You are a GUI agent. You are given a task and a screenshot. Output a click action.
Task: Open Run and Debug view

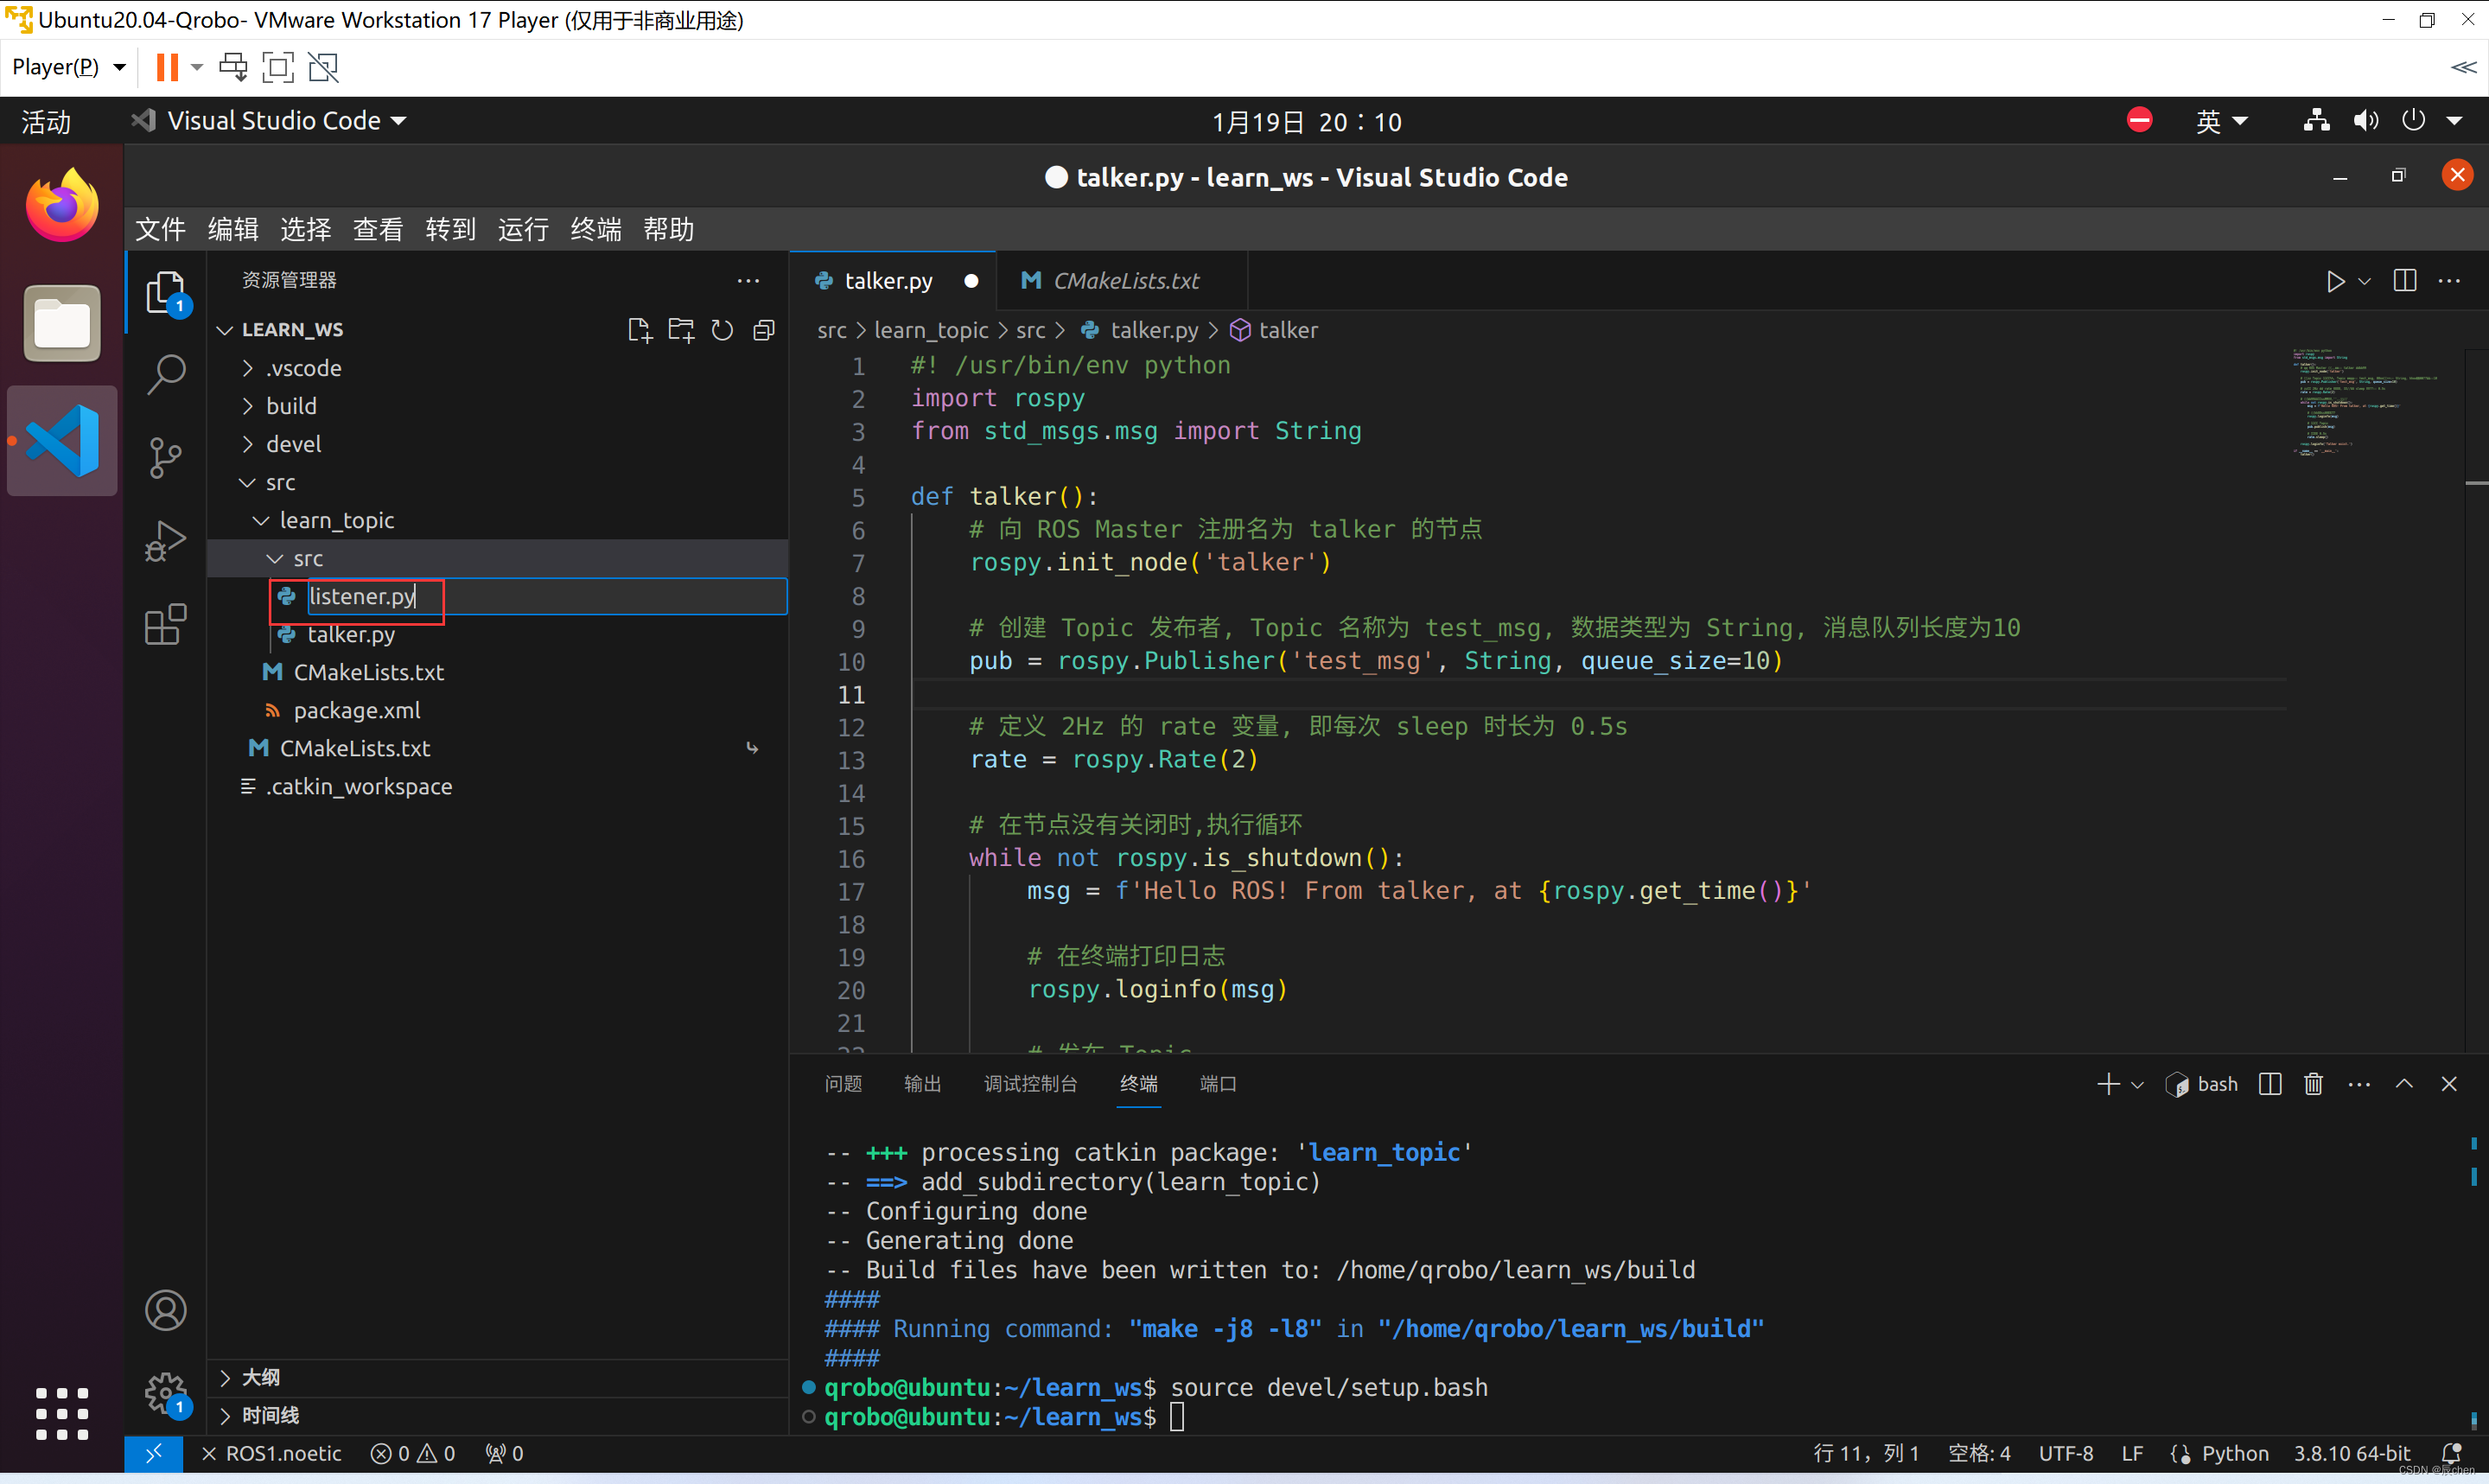(166, 541)
